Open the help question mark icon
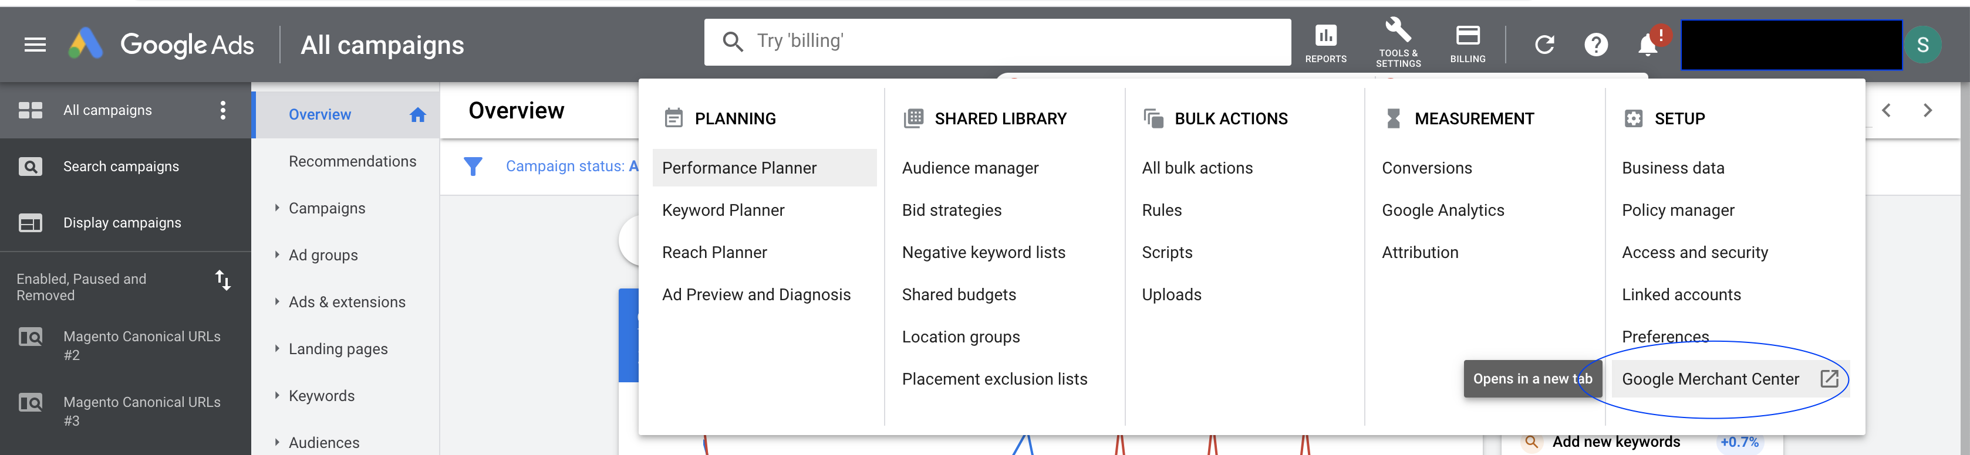1970x455 pixels. click(1596, 45)
